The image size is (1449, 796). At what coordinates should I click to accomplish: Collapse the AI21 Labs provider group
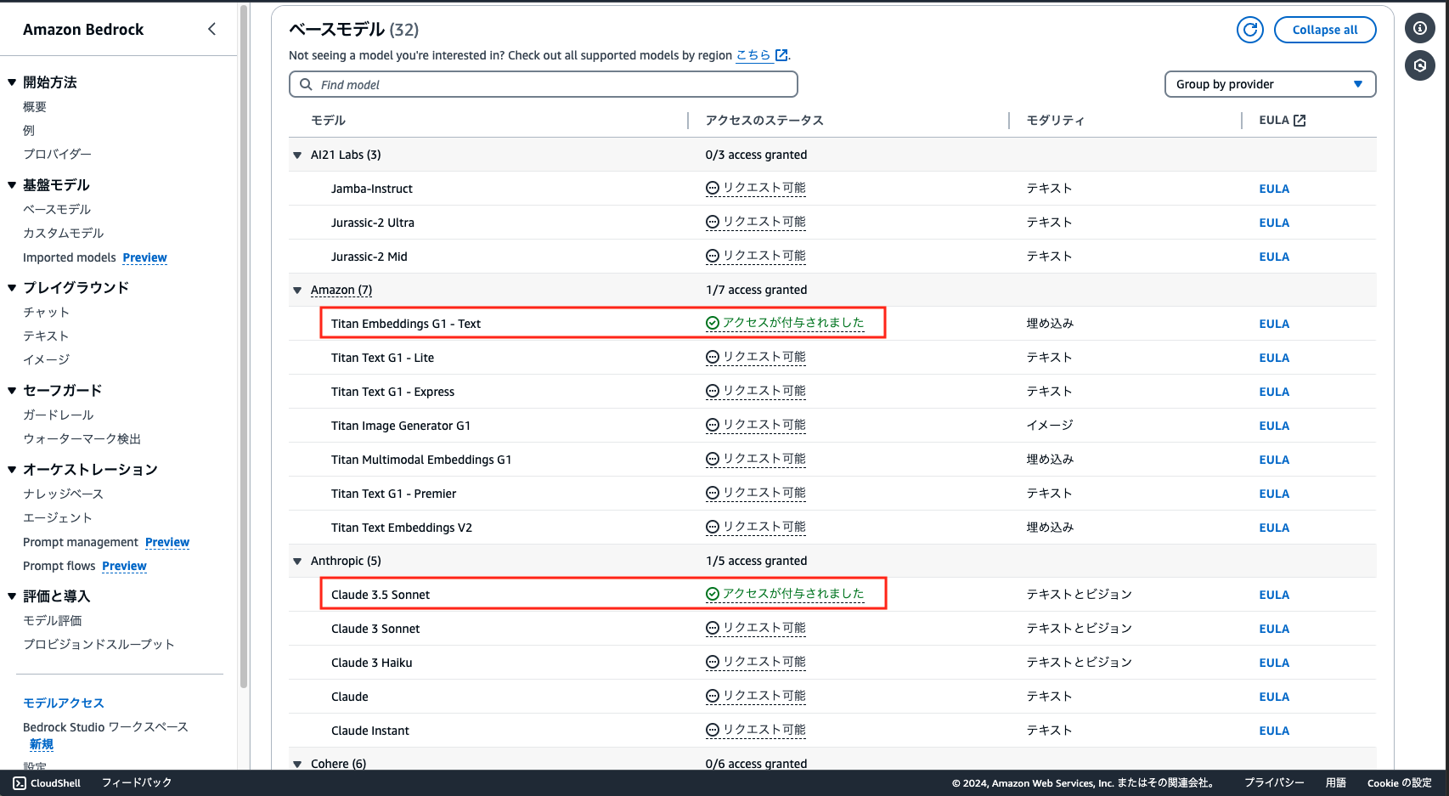pos(297,155)
